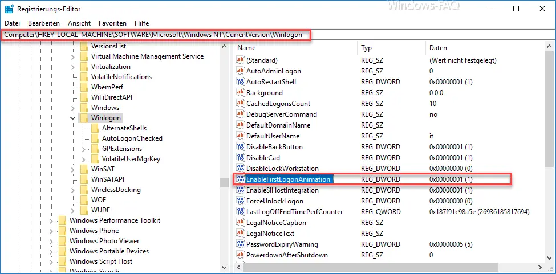Click the CachedLogonsCount value icon

coord(241,103)
